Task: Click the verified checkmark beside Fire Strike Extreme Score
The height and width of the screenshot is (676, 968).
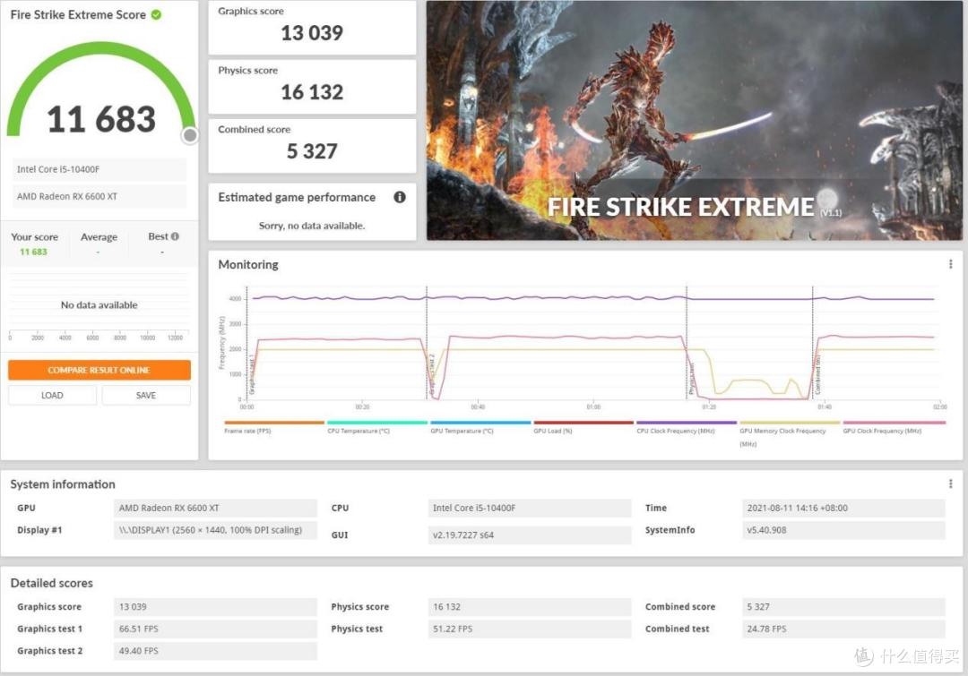Action: tap(158, 14)
